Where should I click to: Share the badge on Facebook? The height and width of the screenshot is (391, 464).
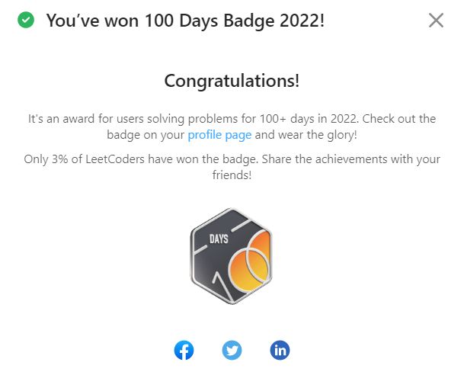click(184, 350)
